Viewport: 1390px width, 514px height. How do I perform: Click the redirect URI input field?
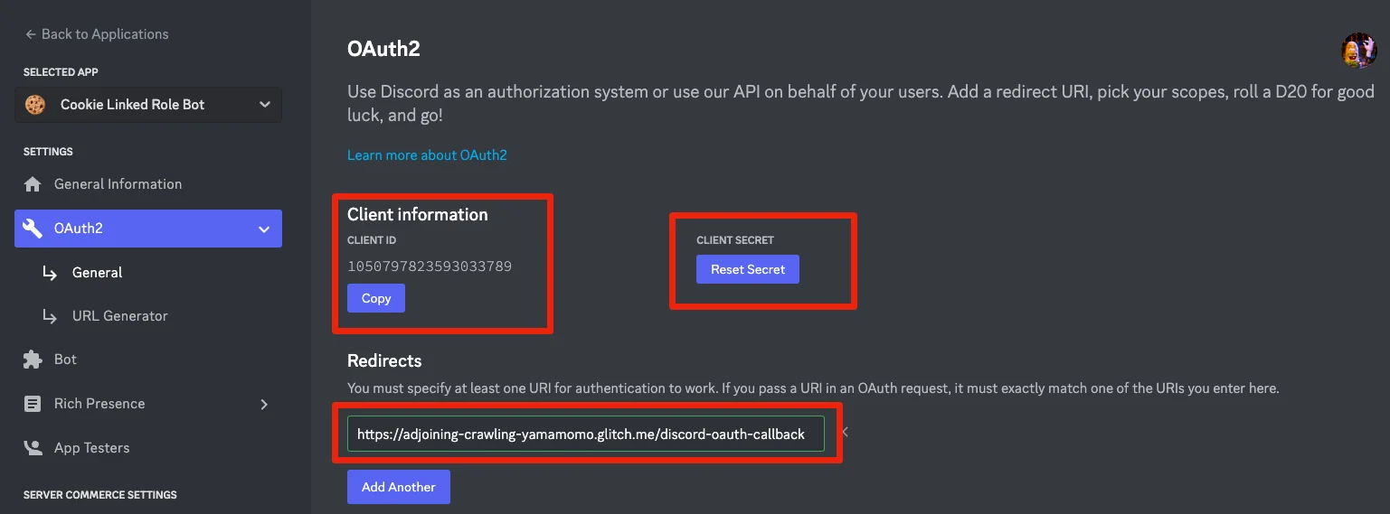(586, 435)
